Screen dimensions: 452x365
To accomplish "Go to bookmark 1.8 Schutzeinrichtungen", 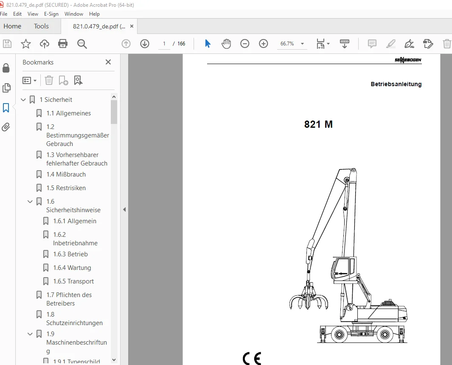I will [74, 319].
